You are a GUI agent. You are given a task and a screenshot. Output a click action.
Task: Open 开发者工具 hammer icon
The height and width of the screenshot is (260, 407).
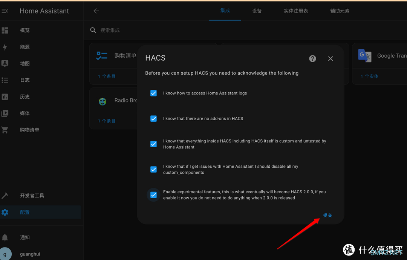click(x=5, y=196)
